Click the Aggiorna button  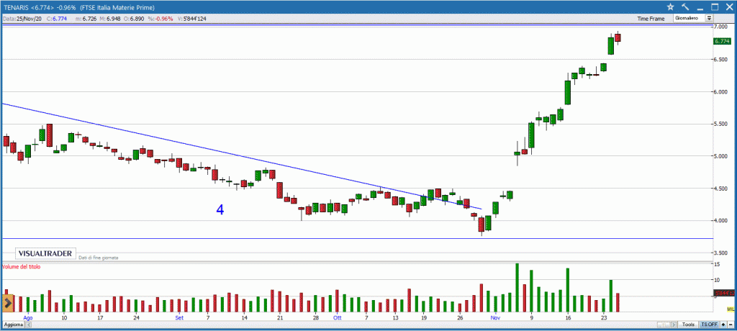coord(14,325)
